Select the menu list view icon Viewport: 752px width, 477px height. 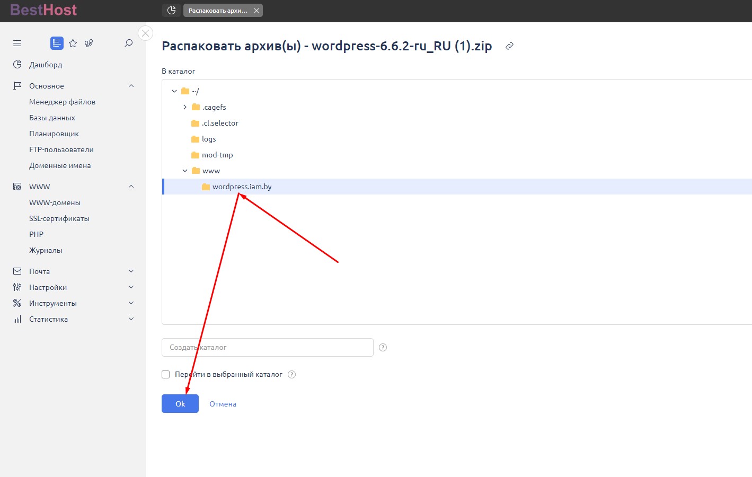(x=57, y=43)
